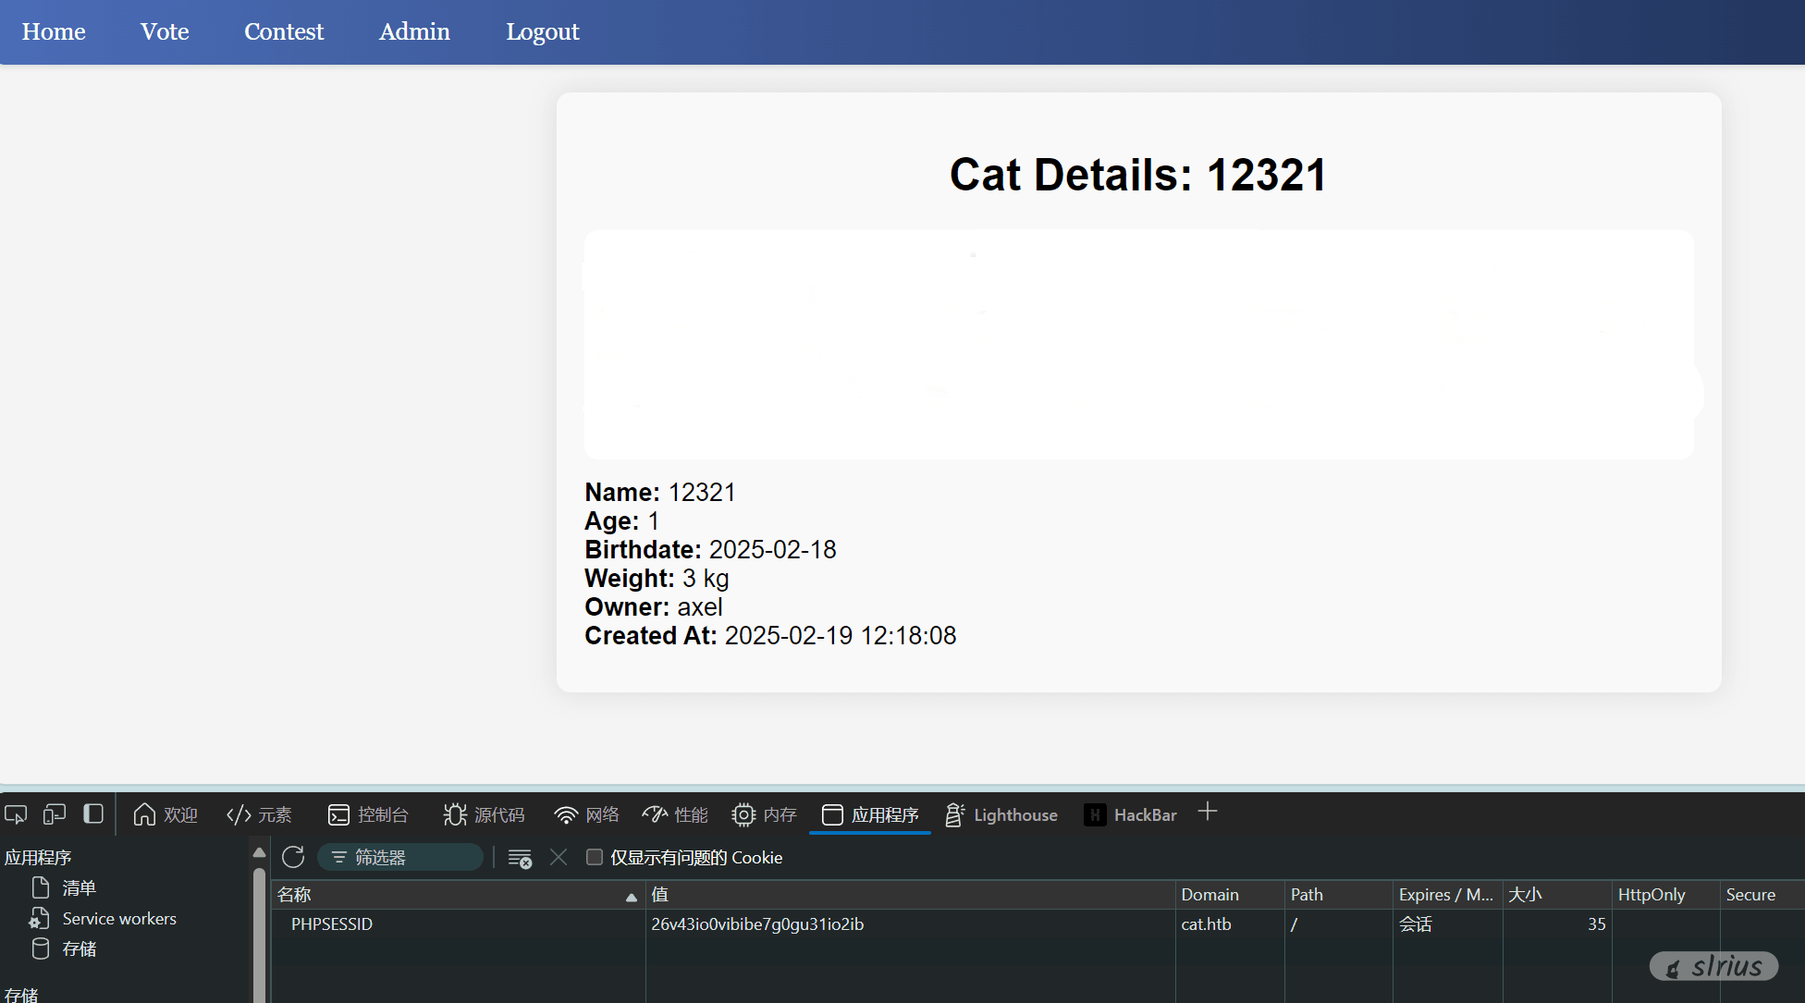Click the Logout link

click(x=542, y=31)
